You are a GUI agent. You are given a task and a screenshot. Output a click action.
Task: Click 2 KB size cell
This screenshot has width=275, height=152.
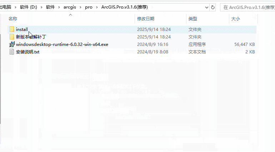click(250, 52)
